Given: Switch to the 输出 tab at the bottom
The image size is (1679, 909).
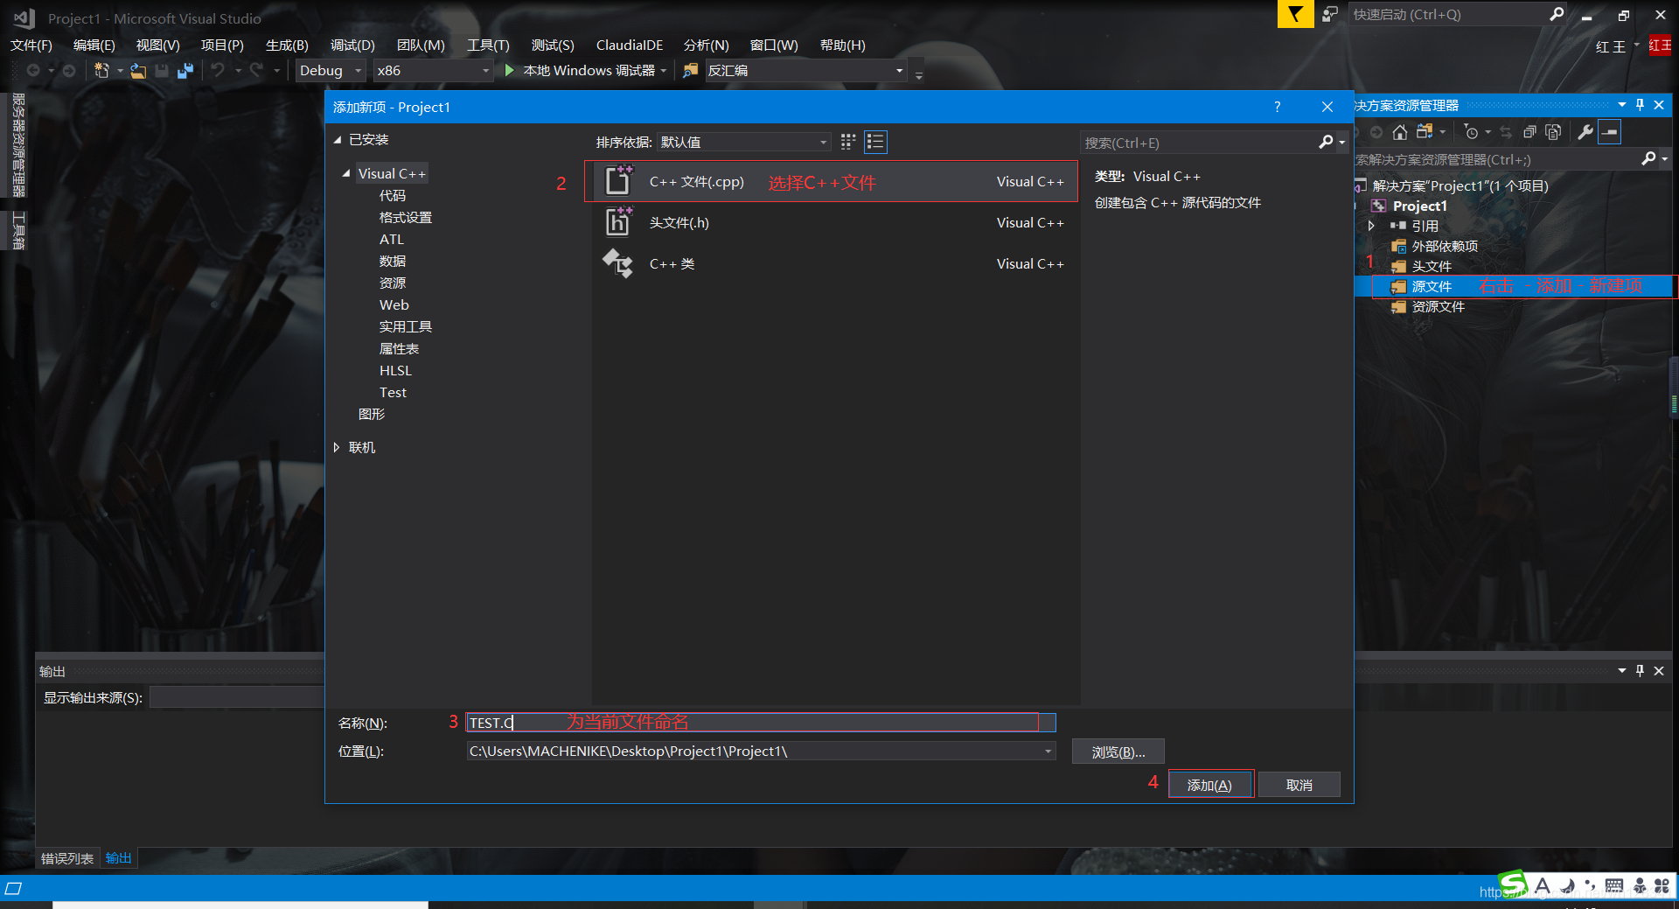Looking at the screenshot, I should [118, 858].
